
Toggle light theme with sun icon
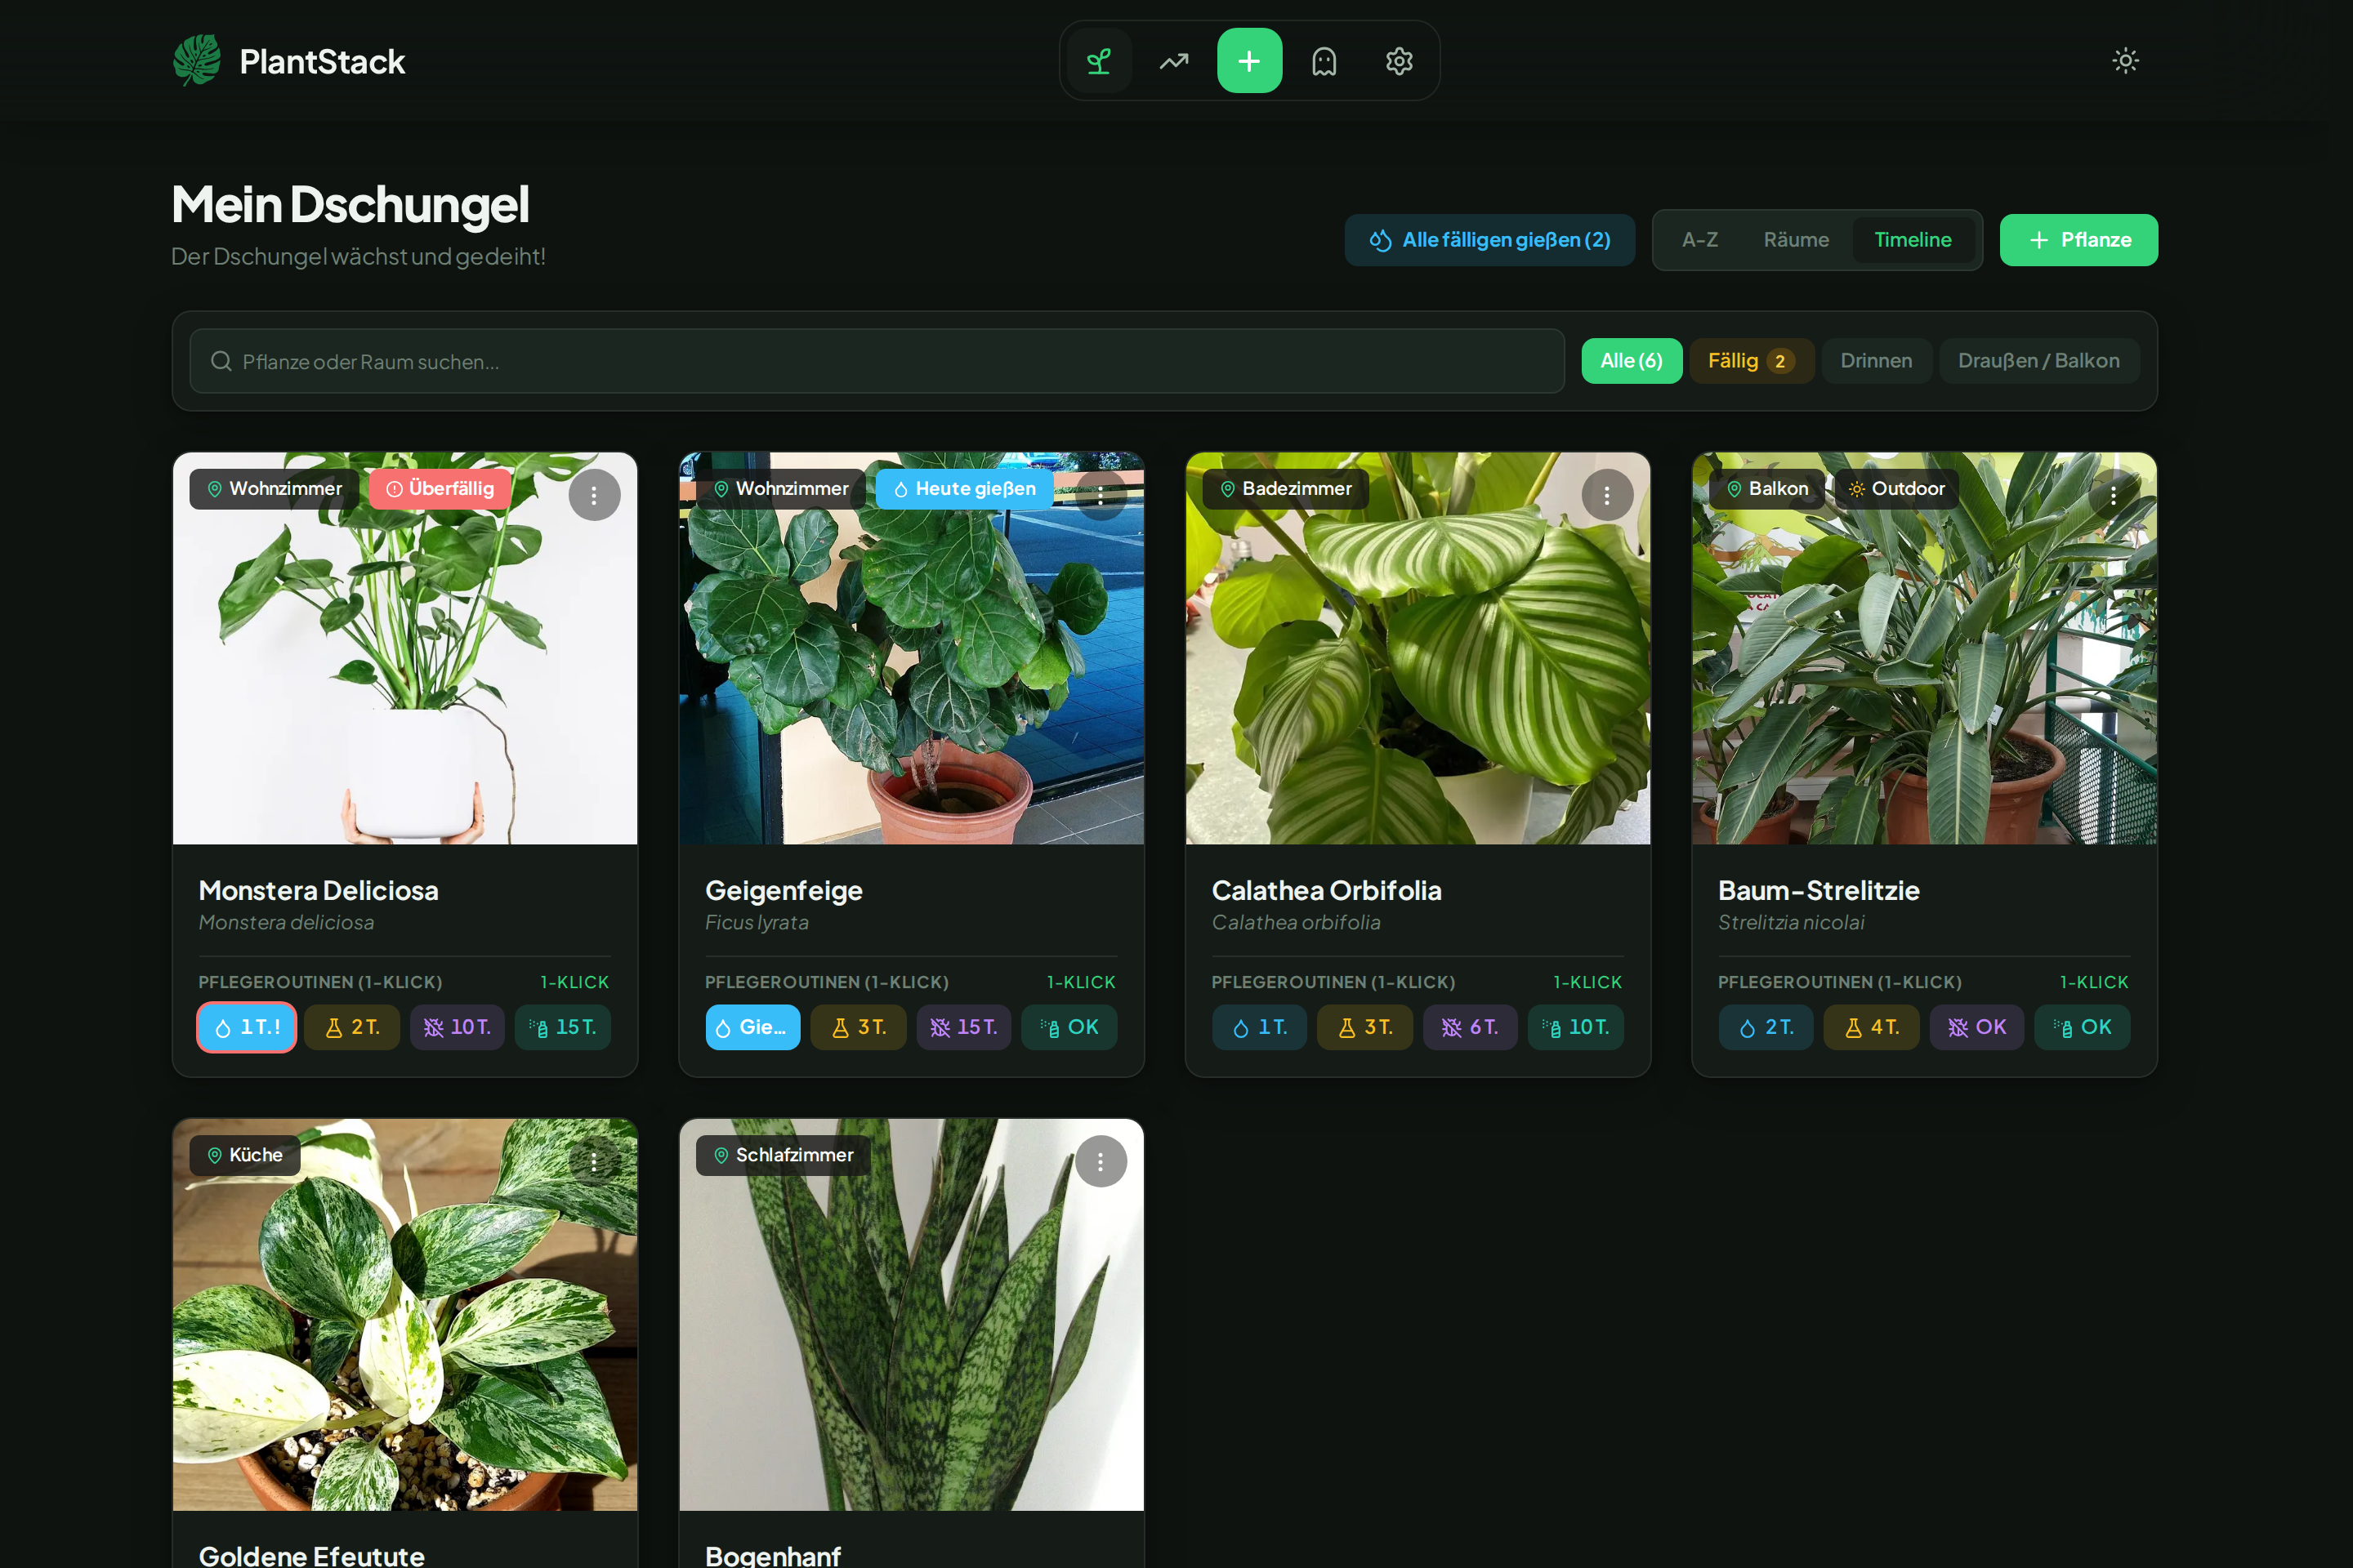click(2125, 61)
